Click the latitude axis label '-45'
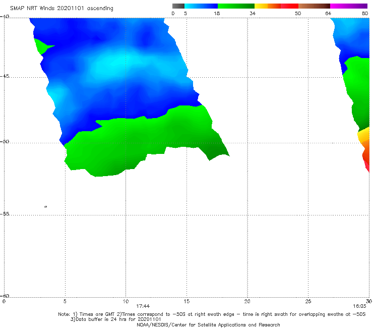This screenshot has height=328, width=373. click(5, 76)
